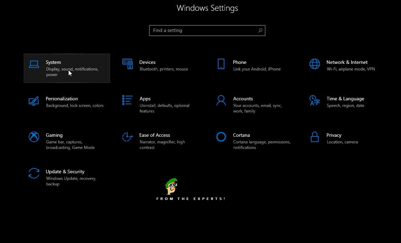Click 'Uninstall, defaults, optional features' text

pyautogui.click(x=164, y=108)
